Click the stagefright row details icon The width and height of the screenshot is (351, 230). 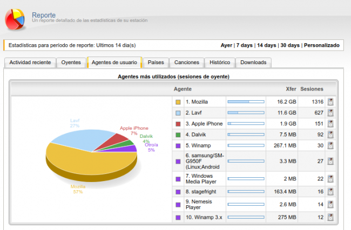pos(330,192)
